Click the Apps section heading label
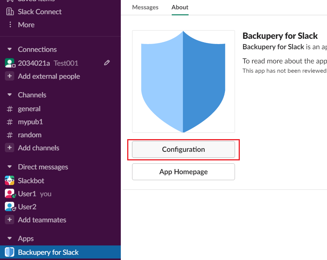327x260 pixels. point(26,239)
